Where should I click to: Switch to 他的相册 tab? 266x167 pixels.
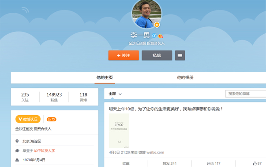tap(185, 78)
